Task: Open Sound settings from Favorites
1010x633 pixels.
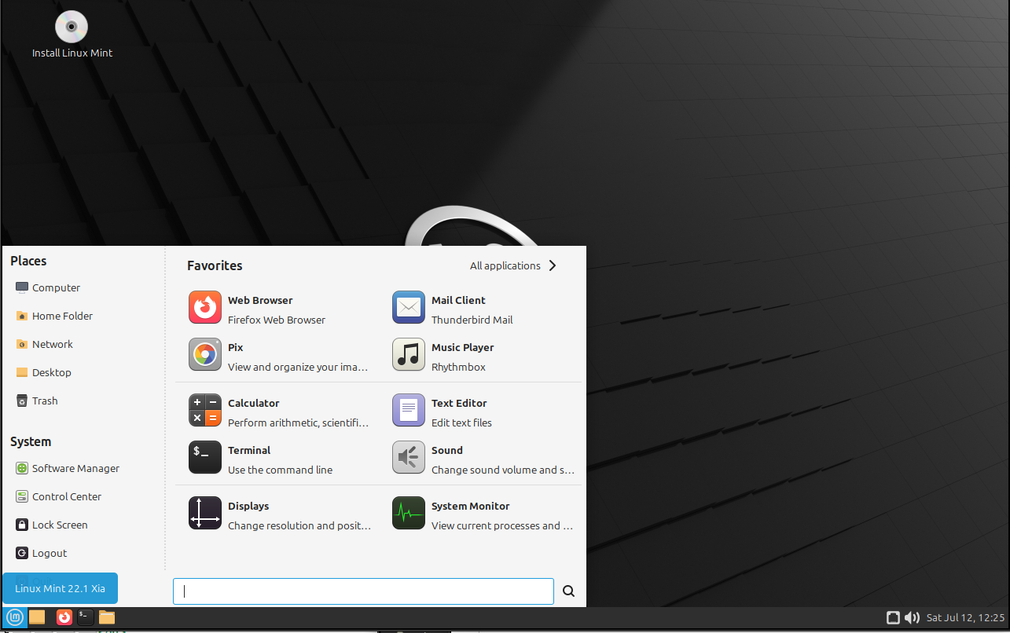Action: [x=409, y=458]
